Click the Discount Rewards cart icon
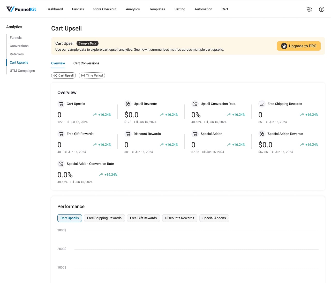331x283 pixels. point(128,134)
